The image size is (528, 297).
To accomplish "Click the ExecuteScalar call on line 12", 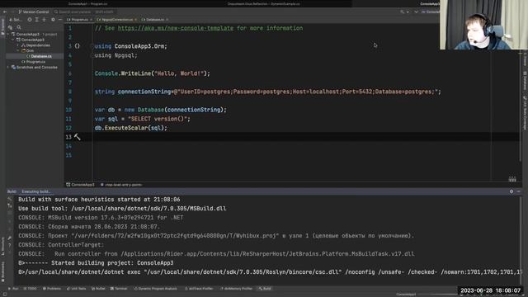I will (x=126, y=128).
